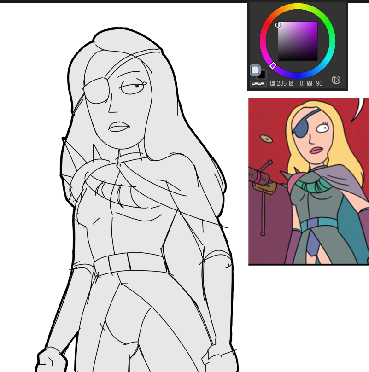Click the V value 90
The width and height of the screenshot is (369, 372).
(x=319, y=83)
